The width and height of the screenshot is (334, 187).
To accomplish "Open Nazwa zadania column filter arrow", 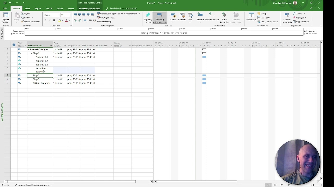I will (51, 46).
